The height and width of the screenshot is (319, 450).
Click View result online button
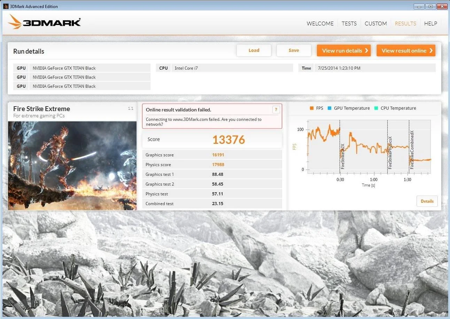tap(406, 50)
